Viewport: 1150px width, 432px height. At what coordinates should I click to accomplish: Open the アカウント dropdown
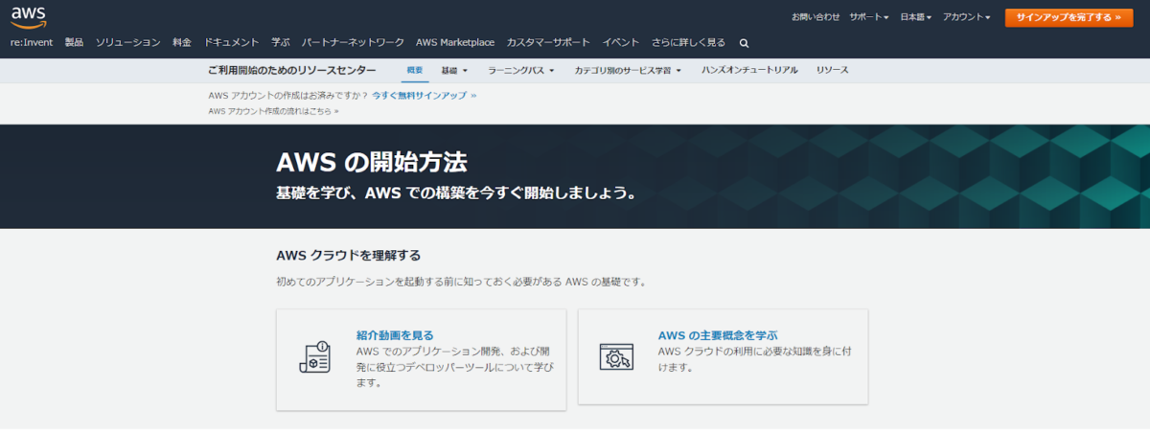click(x=966, y=17)
